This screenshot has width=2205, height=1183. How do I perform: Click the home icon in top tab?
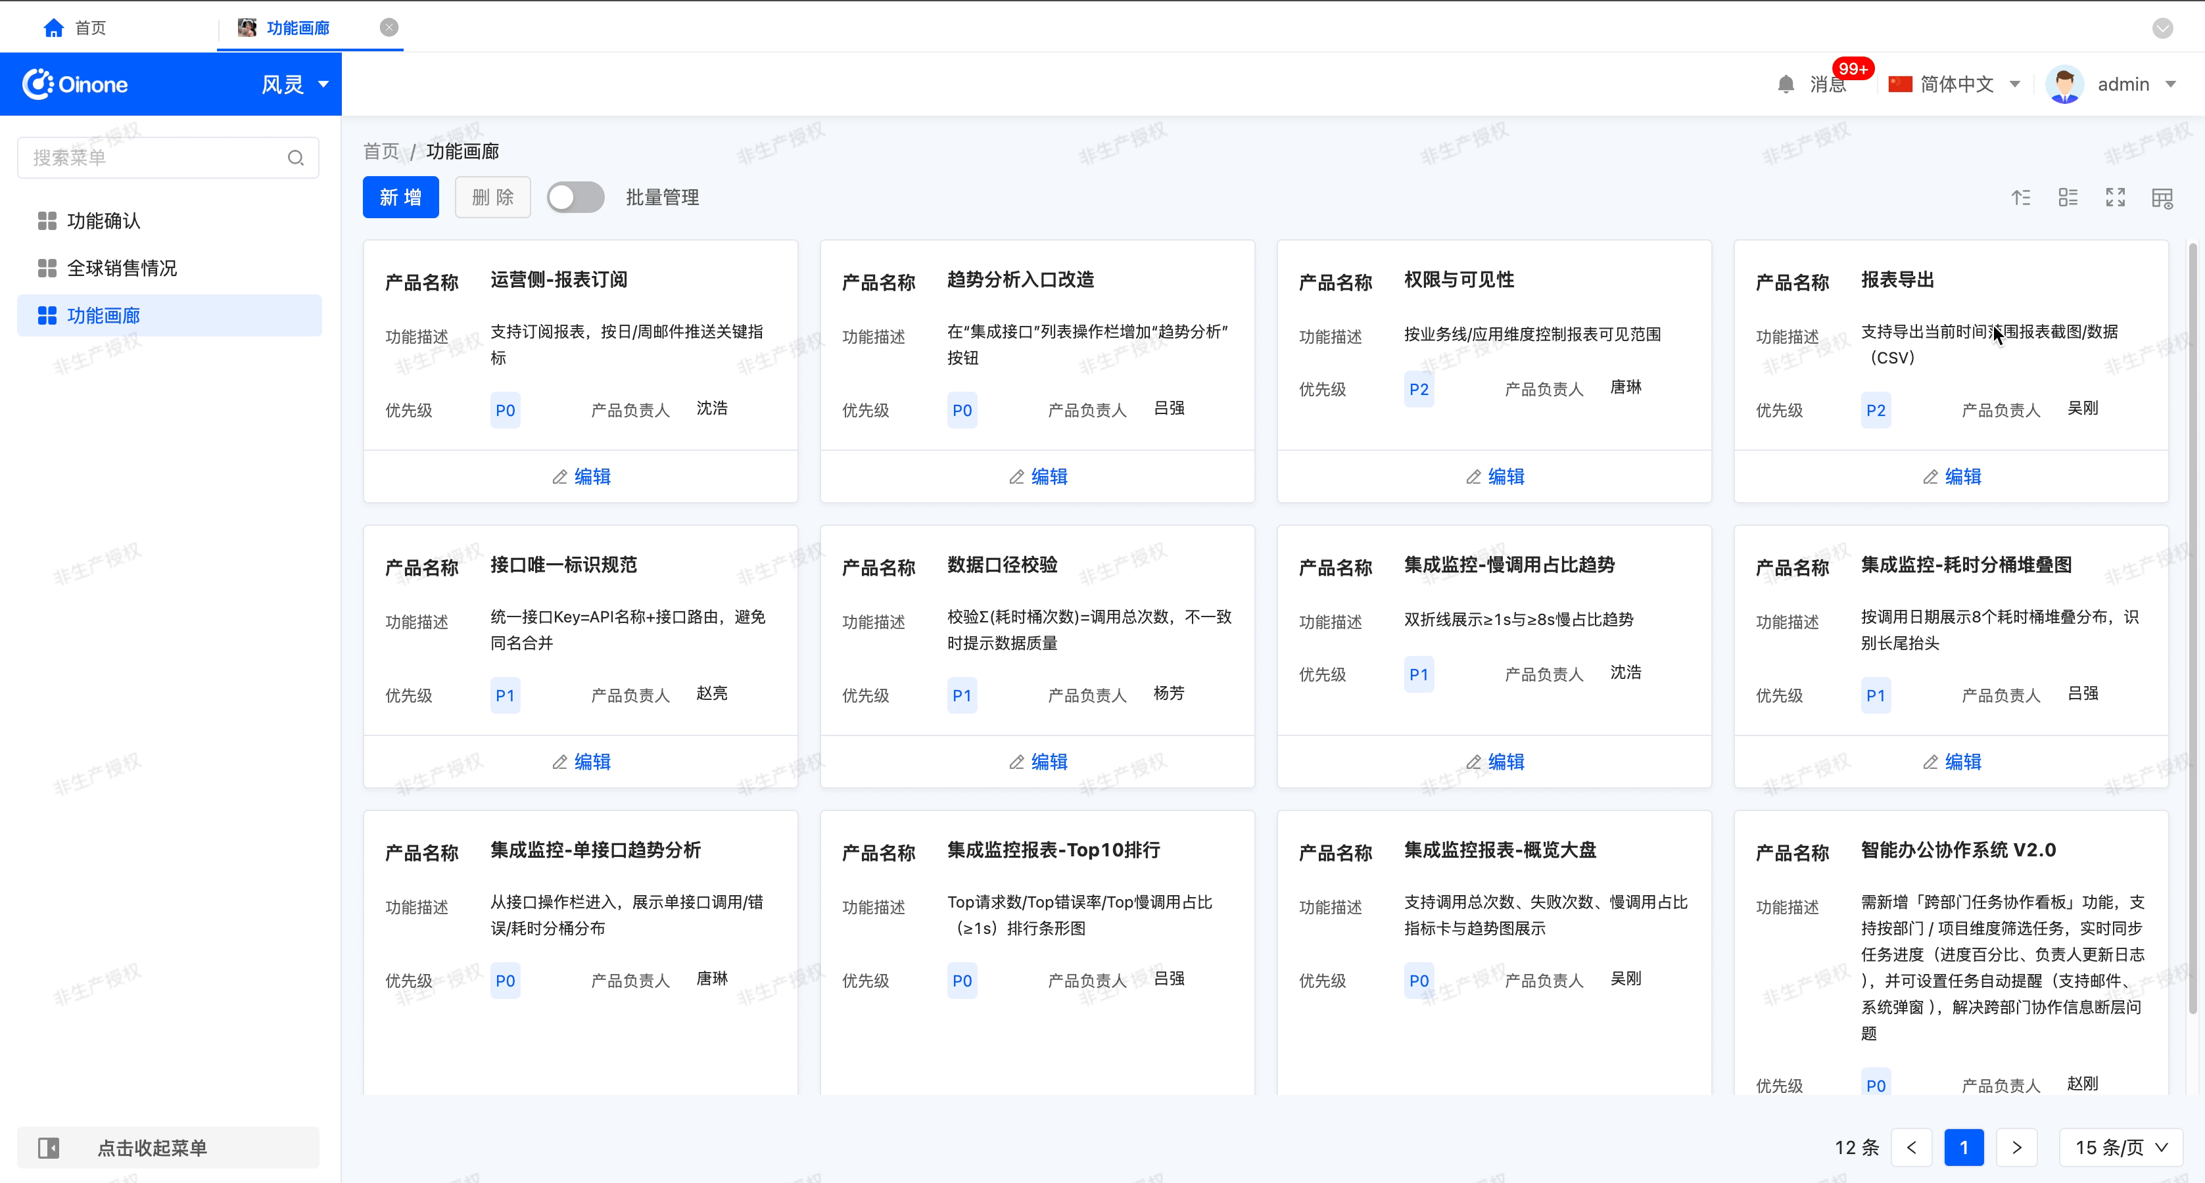point(54,28)
